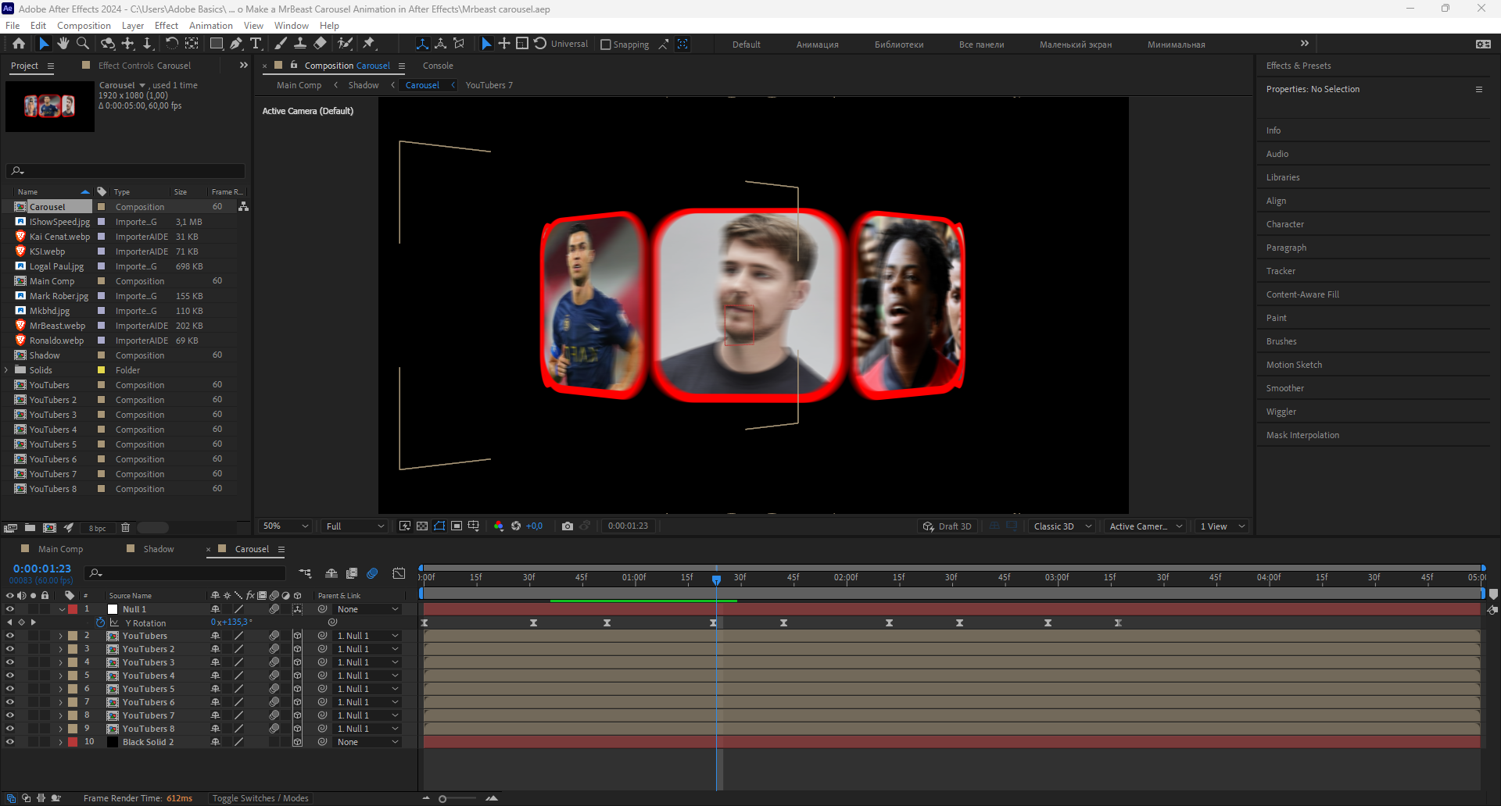The image size is (1501, 806).
Task: Hide the Black Solid 2 layer
Action: 10,742
